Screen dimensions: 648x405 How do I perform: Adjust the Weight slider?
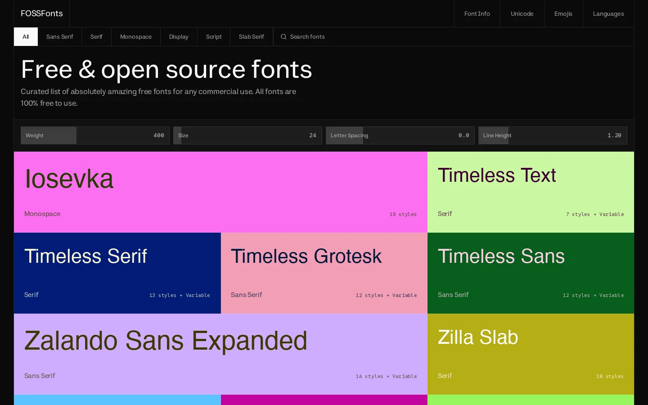click(x=95, y=135)
